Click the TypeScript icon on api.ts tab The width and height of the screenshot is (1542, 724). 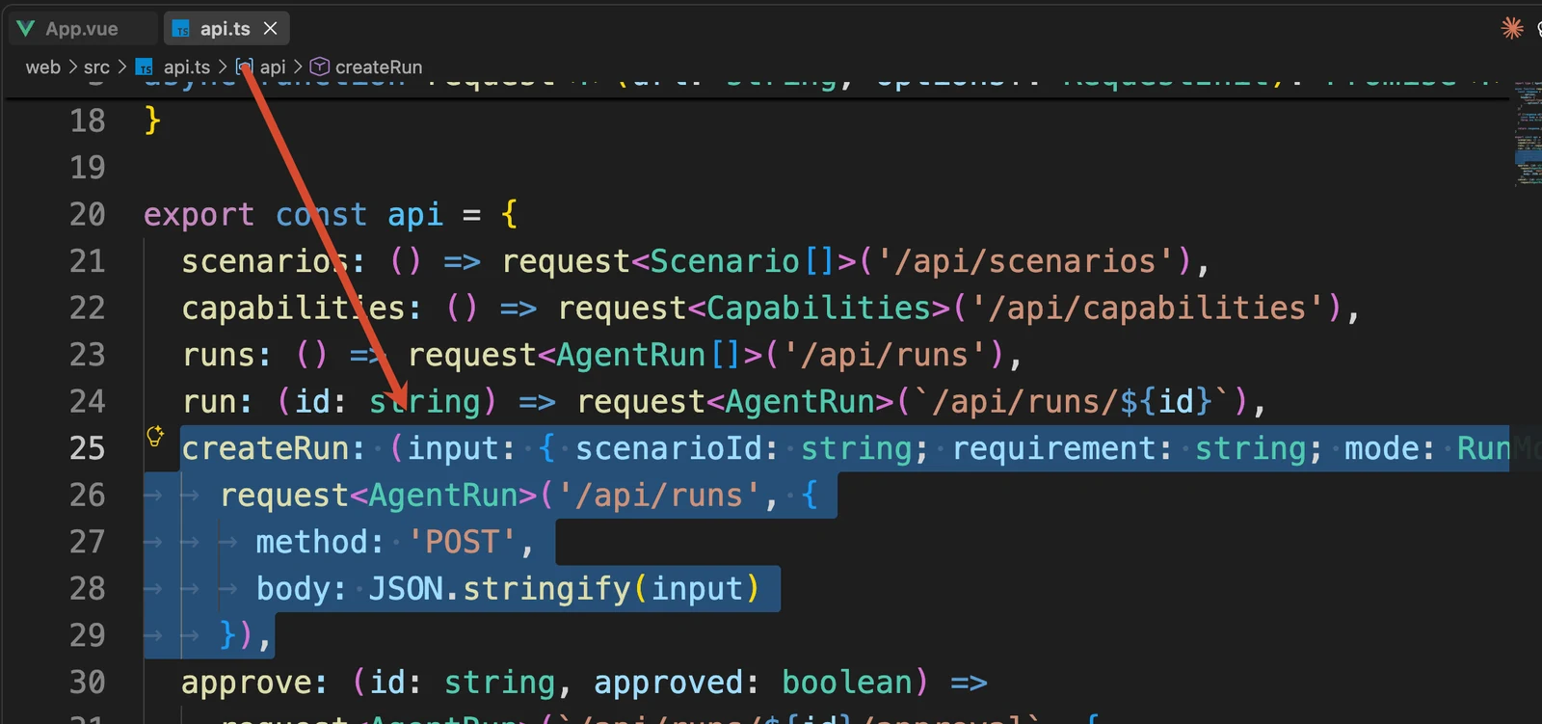coord(181,30)
